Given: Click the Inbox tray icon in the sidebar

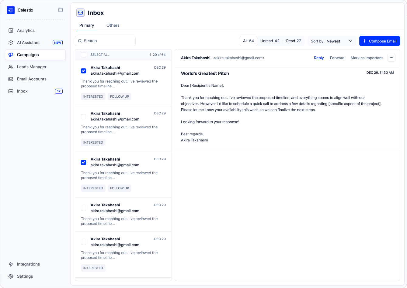Looking at the screenshot, I should tap(11, 91).
